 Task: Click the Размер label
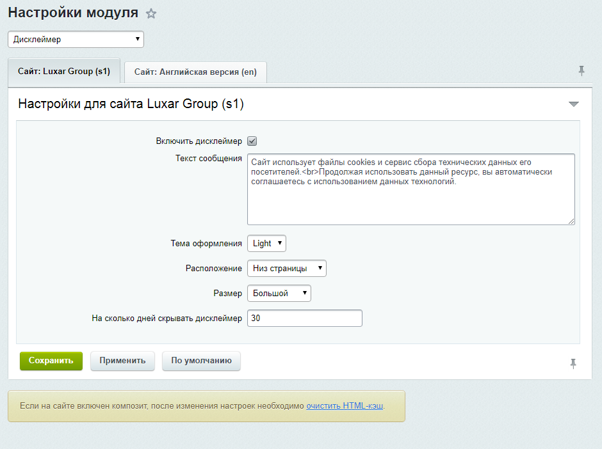pyautogui.click(x=227, y=294)
